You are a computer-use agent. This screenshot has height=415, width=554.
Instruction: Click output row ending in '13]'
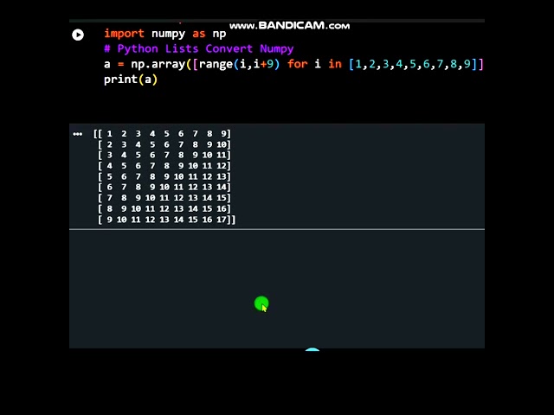[x=164, y=176]
